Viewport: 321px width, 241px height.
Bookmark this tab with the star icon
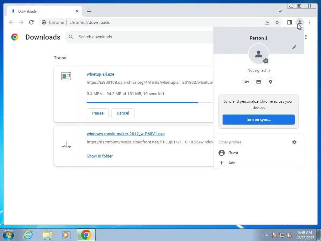pos(277,22)
